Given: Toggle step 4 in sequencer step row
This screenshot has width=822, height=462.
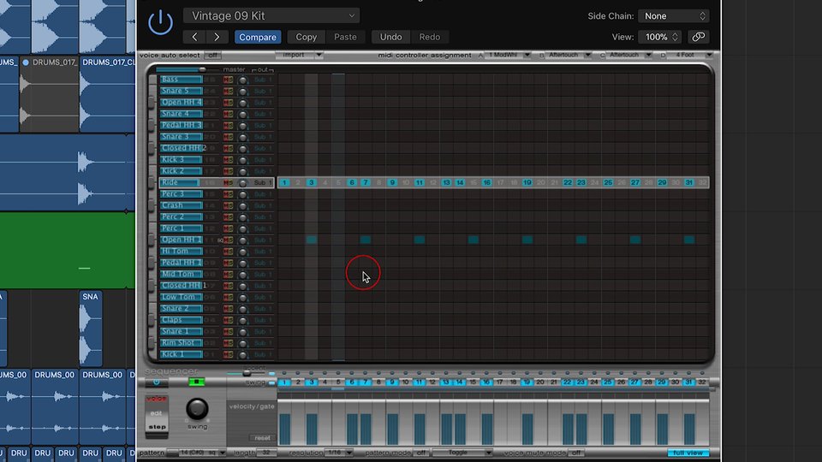Looking at the screenshot, I should (x=325, y=382).
